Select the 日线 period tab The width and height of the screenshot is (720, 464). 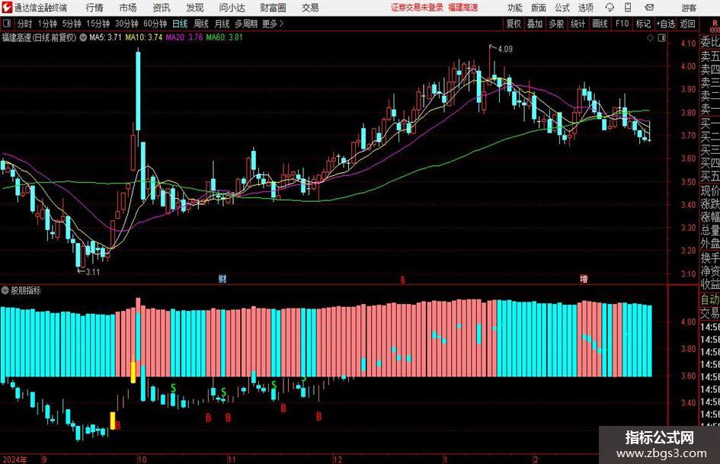(180, 24)
